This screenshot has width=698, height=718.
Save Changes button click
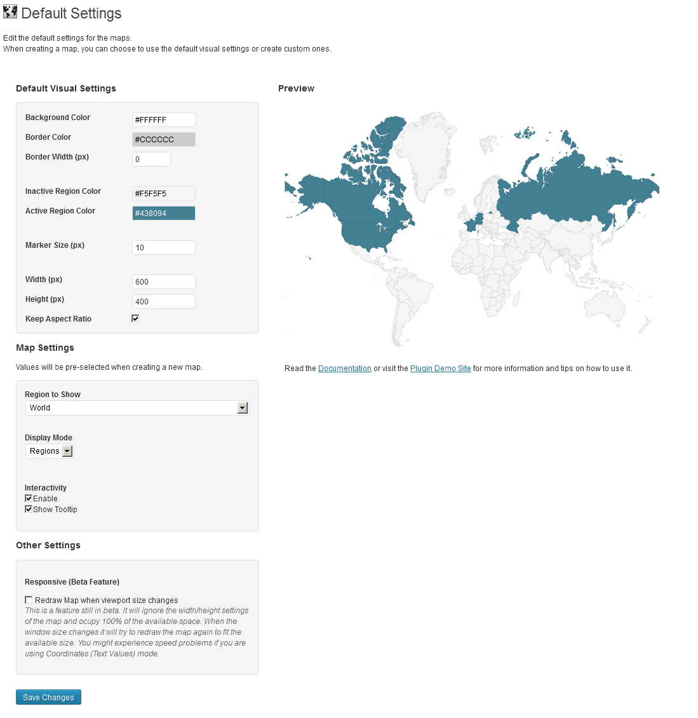(48, 697)
